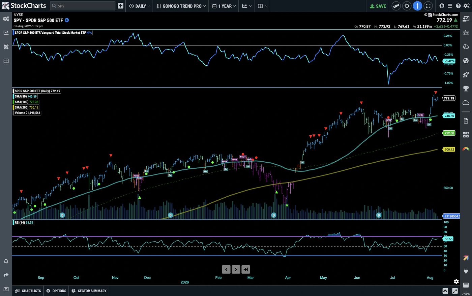Open global settings gears in top right
The height and width of the screenshot is (296, 472).
[x=467, y=6]
